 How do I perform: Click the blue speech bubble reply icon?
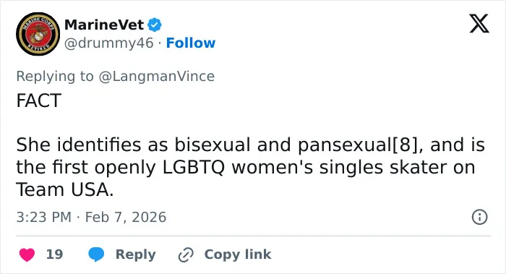point(96,254)
